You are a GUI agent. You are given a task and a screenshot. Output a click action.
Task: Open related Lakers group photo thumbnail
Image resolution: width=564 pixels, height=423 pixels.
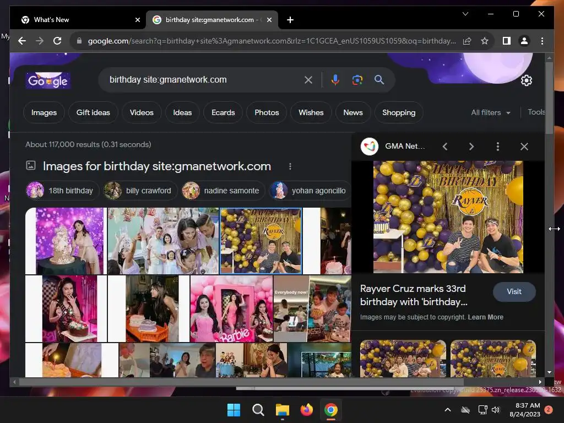(x=403, y=358)
